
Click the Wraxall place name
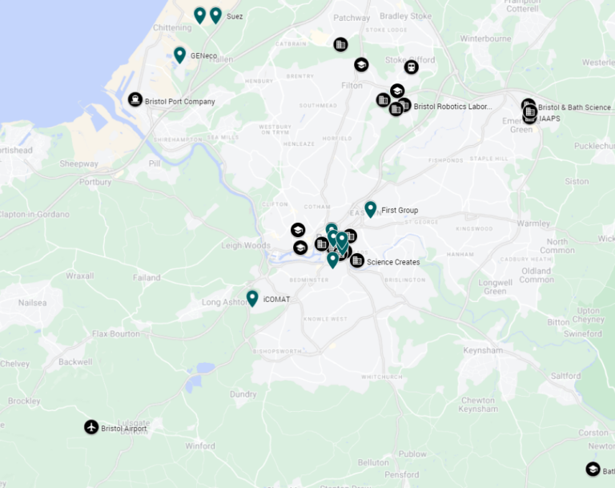pyautogui.click(x=80, y=276)
